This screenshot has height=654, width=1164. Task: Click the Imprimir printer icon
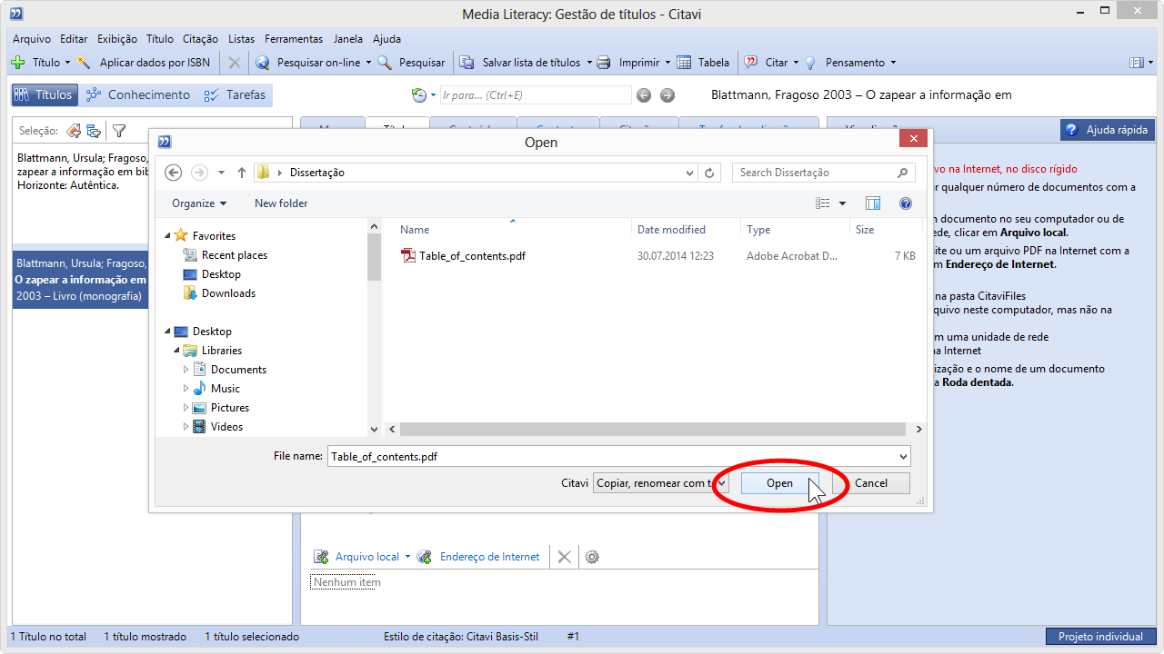pos(604,63)
